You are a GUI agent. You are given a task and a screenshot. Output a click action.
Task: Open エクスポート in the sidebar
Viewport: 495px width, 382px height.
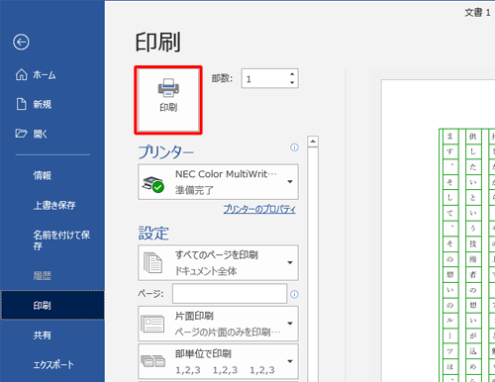click(53, 365)
